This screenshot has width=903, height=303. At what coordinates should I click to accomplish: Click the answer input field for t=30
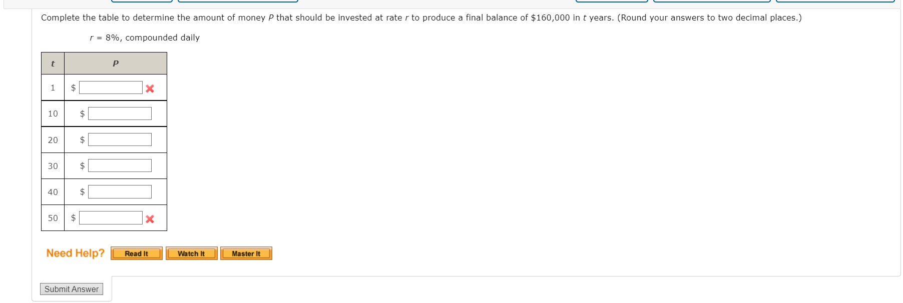pos(119,165)
